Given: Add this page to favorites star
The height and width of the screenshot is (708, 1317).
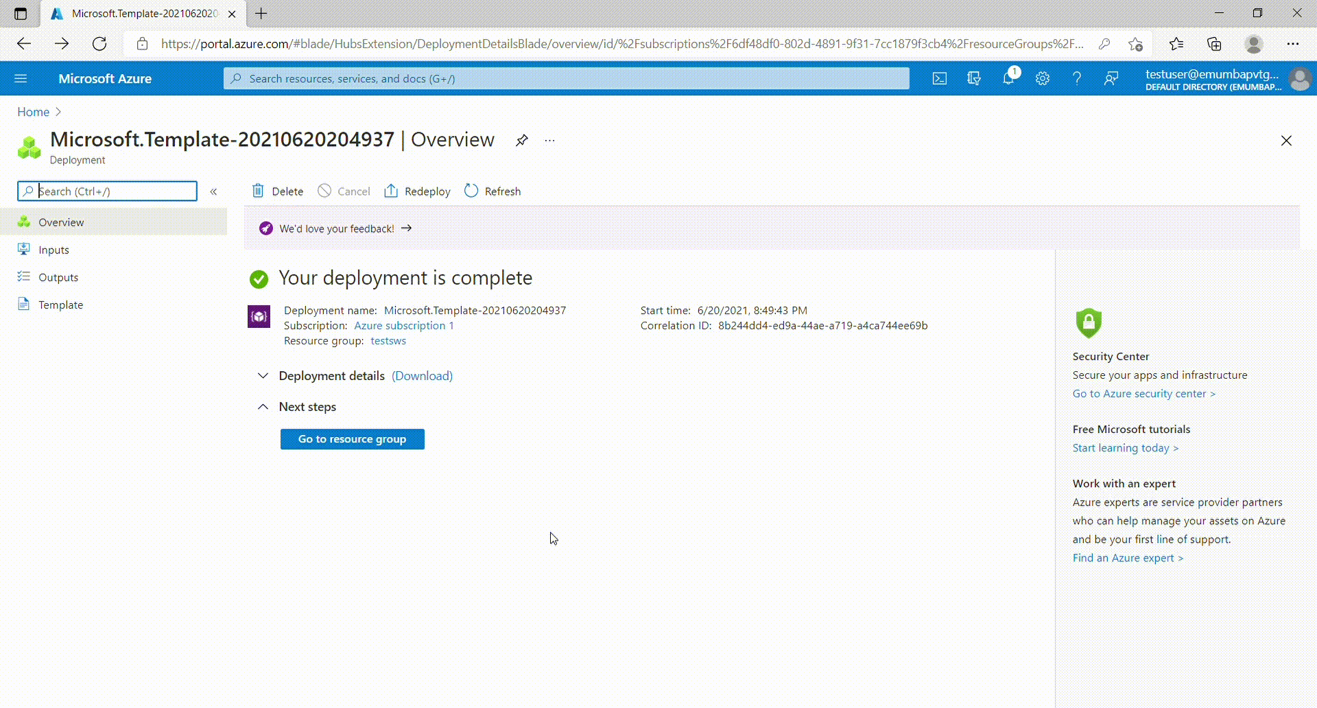Looking at the screenshot, I should tap(1135, 44).
